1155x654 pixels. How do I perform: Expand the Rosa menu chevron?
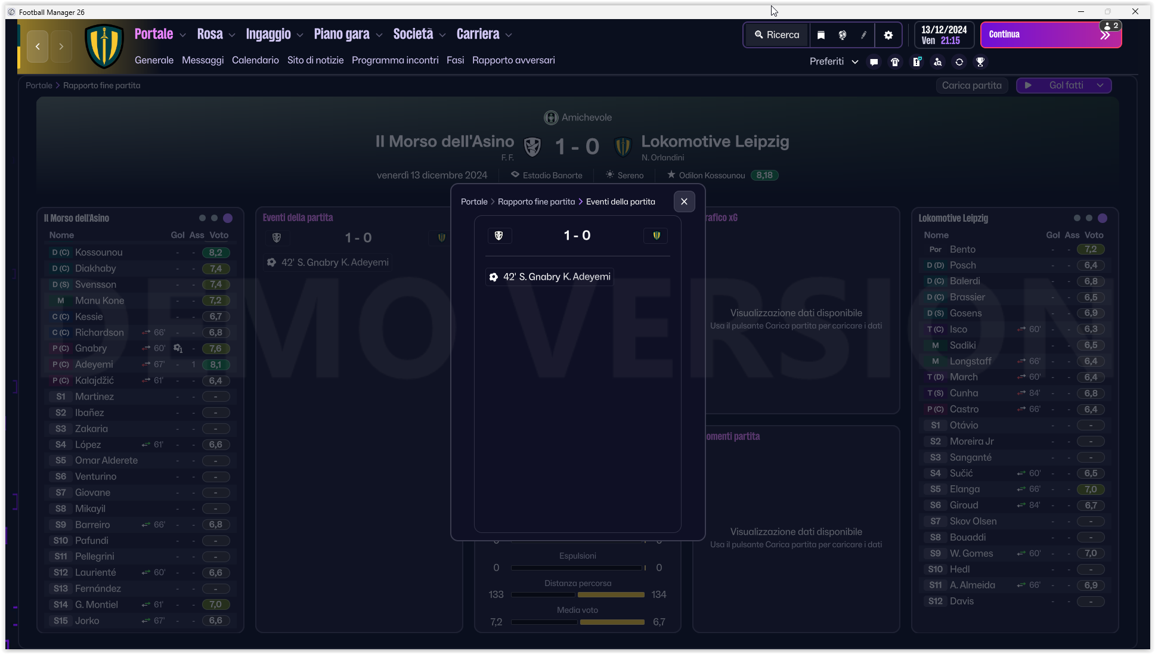coord(232,35)
